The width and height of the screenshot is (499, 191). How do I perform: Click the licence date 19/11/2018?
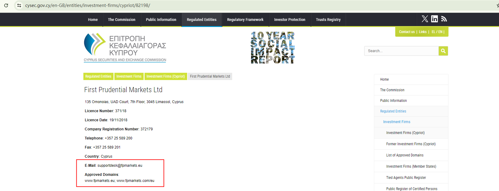pos(118,120)
